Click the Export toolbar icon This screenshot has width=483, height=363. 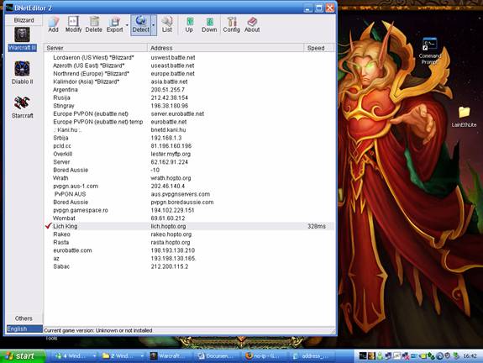click(x=114, y=25)
